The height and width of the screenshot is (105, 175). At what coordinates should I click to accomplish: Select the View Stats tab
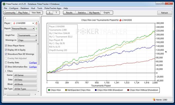click(x=36, y=13)
